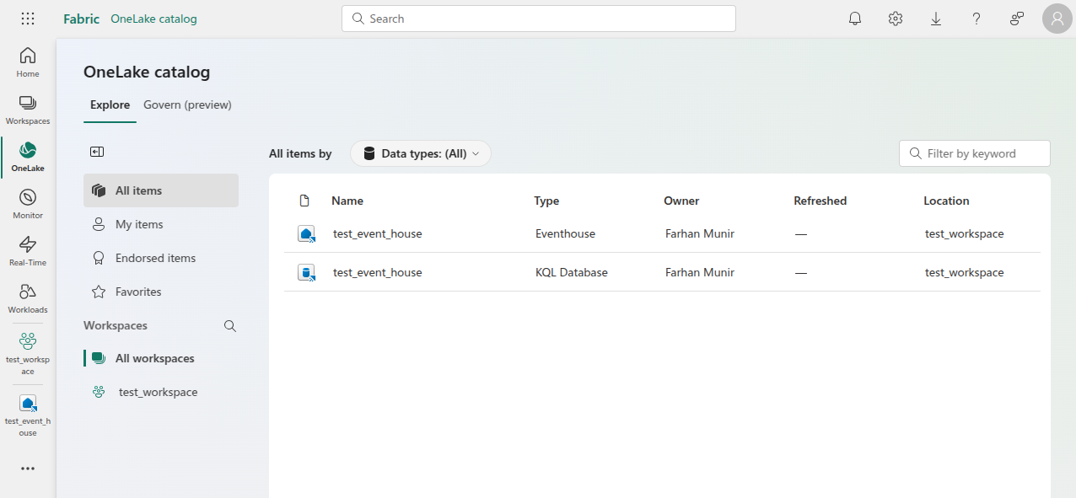
Task: Switch to the Explore tab
Action: tap(110, 104)
